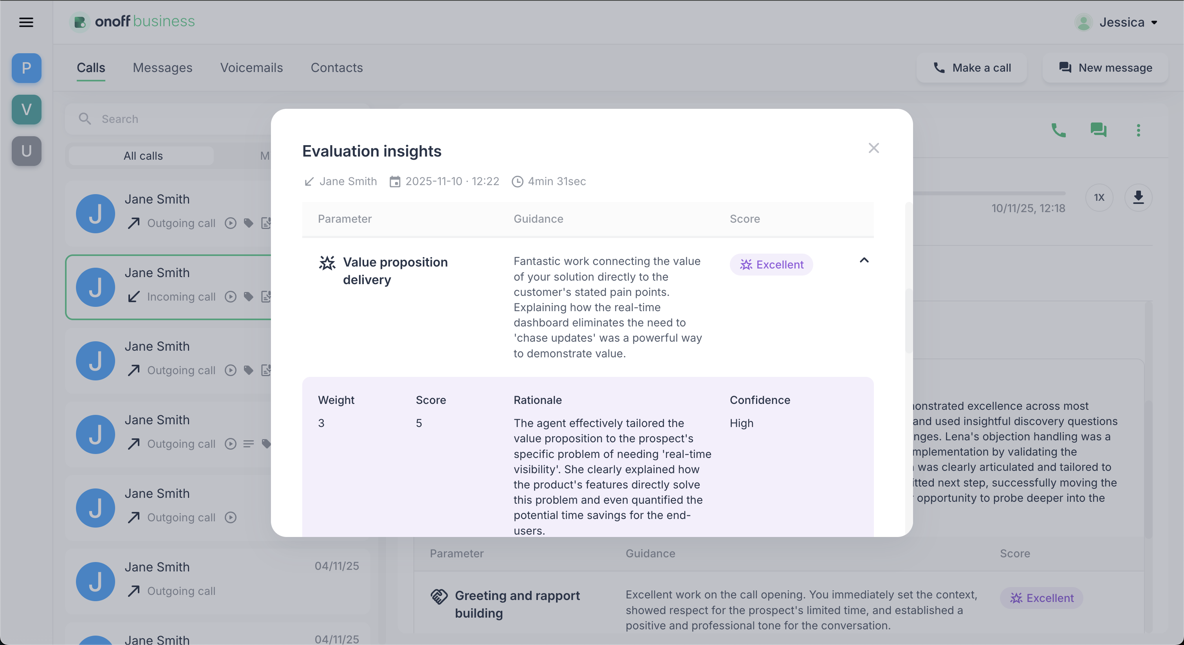Switch to the Messages tab
Viewport: 1184px width, 645px height.
tap(163, 68)
